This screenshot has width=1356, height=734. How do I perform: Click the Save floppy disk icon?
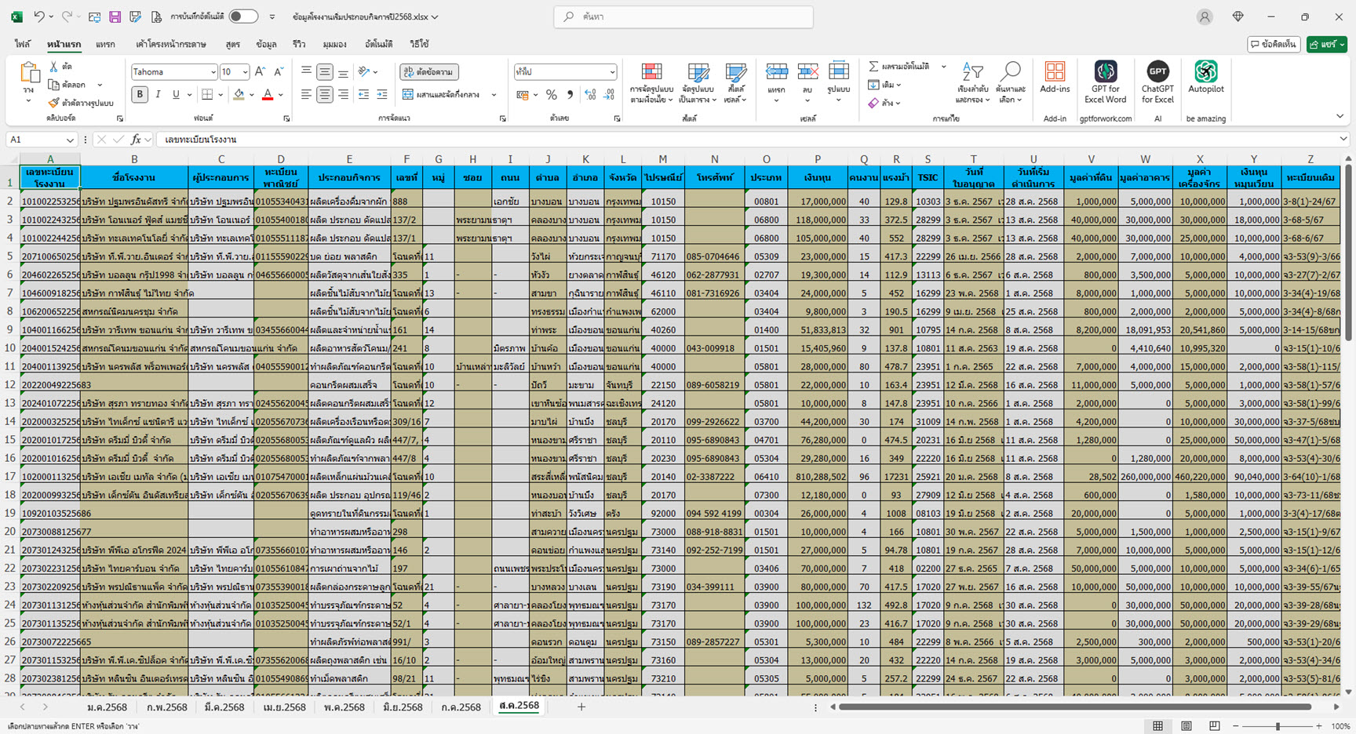(115, 16)
